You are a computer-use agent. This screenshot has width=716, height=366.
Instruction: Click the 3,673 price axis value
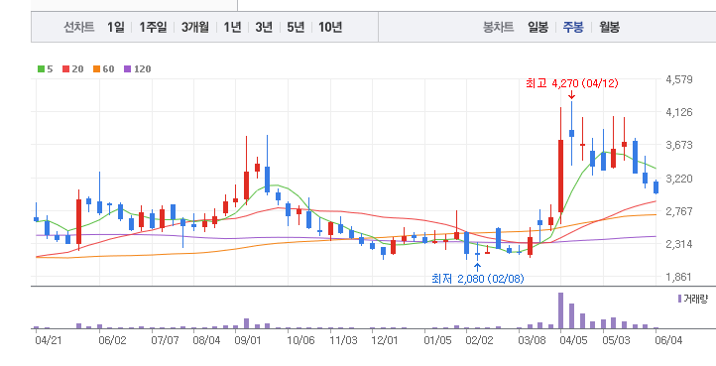pos(679,145)
